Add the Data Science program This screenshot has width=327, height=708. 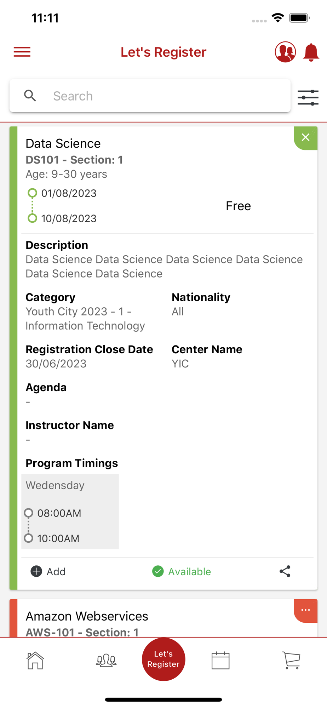pos(48,571)
